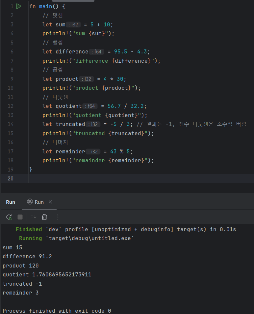254x314 pixels.
Task: Click the quotient 1.7608695652173911 output
Action: coord(47,274)
